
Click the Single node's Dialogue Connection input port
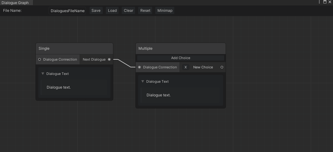[x=40, y=59]
